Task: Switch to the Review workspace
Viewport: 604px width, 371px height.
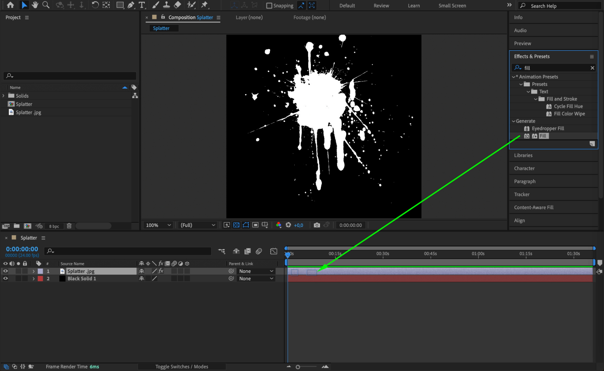Action: coord(381,5)
